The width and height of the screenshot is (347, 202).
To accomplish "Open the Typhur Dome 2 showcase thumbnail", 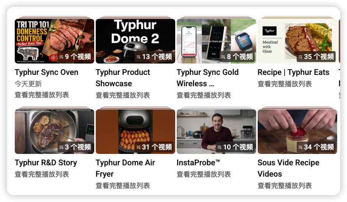I will pyautogui.click(x=135, y=41).
